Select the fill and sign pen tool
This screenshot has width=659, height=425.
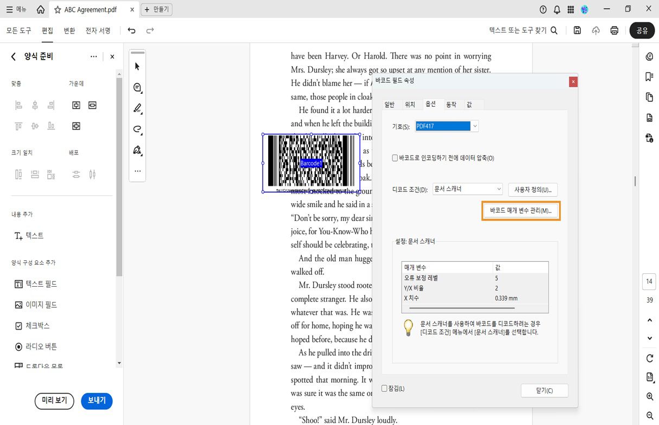pos(137,150)
